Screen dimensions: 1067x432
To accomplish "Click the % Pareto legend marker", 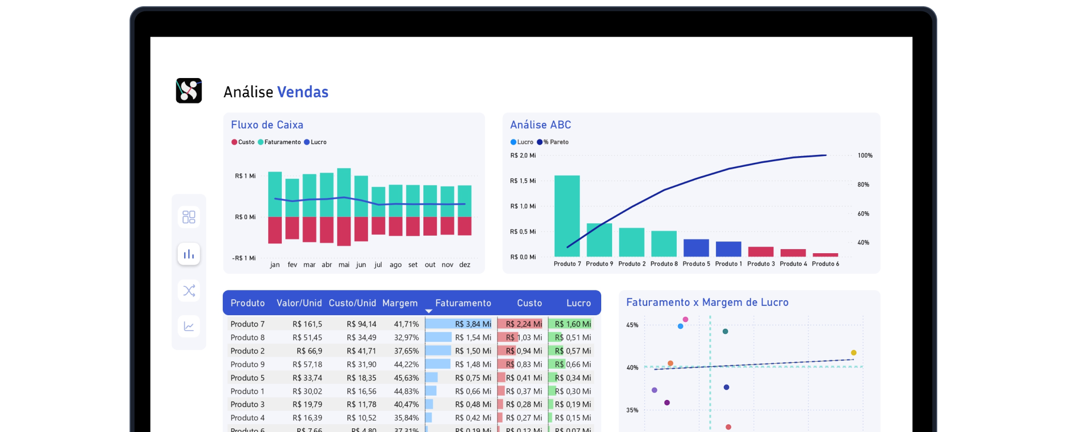I will (540, 142).
